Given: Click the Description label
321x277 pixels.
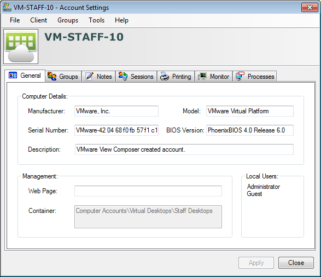Looking at the screenshot, I should (x=44, y=149).
